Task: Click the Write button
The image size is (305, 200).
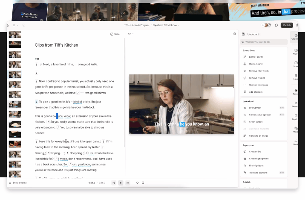Action: point(115,34)
